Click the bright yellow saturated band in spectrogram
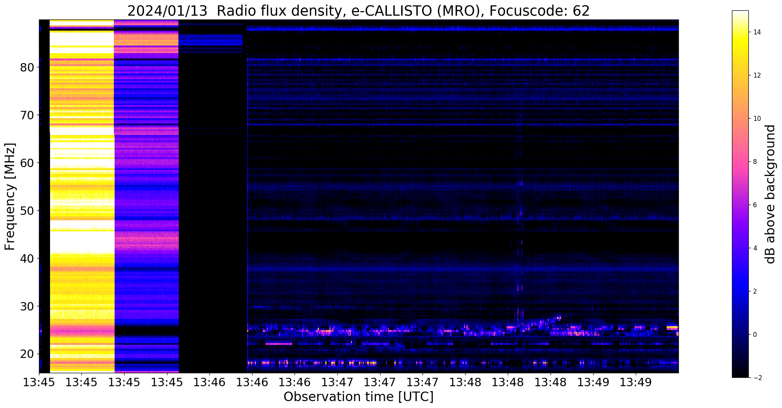The width and height of the screenshot is (782, 408). pos(82,196)
